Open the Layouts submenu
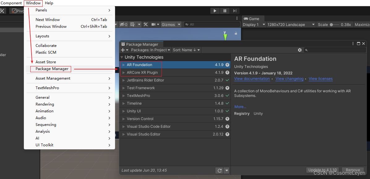 coord(69,36)
